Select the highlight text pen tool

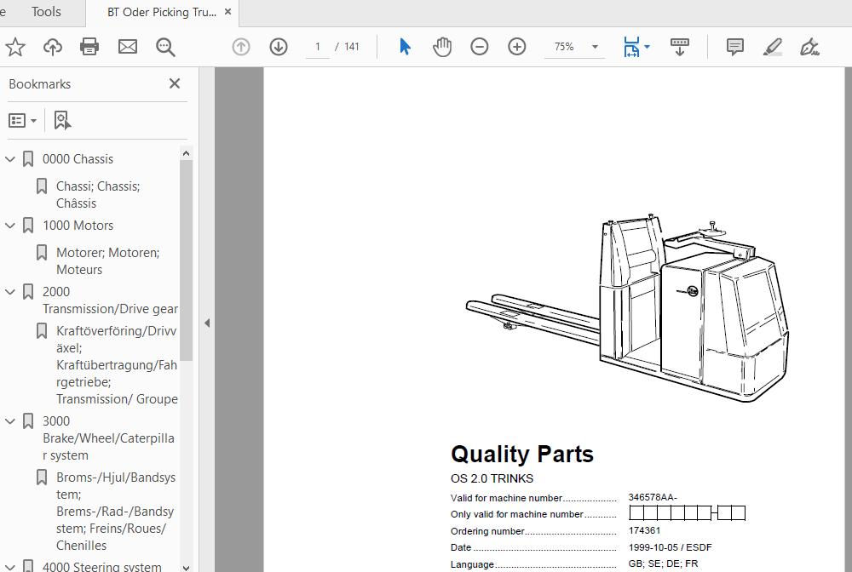(x=773, y=47)
